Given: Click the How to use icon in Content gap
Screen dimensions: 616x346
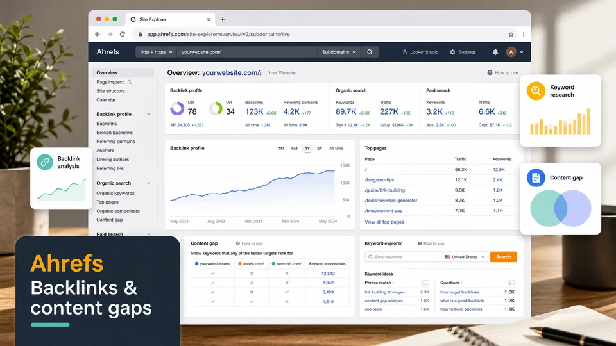Looking at the screenshot, I should [x=238, y=243].
